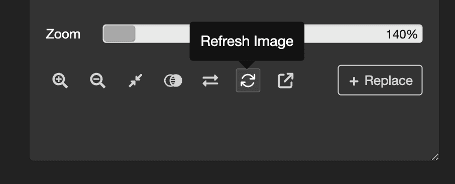455x184 pixels.
Task: Click the Refresh Image tooltip
Action: 247,41
